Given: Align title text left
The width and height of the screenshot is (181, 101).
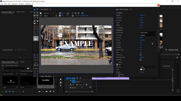Looking at the screenshot, I should [73, 13].
